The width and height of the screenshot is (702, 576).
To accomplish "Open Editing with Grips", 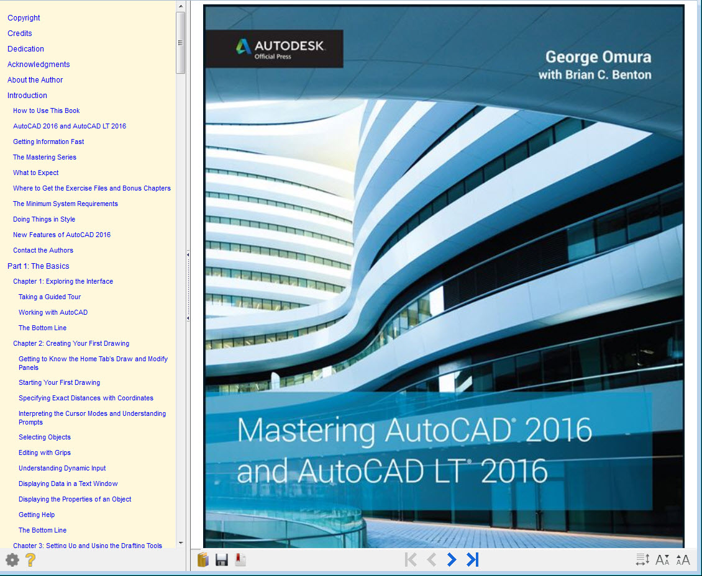I will (x=45, y=452).
